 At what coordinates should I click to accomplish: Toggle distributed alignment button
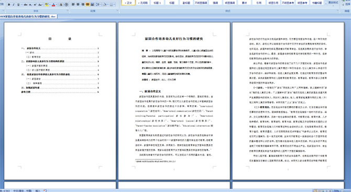[x=92, y=5]
